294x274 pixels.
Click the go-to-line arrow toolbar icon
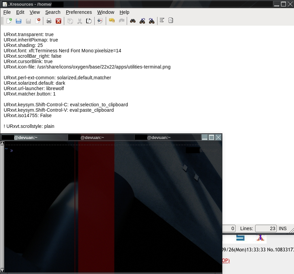point(100,21)
